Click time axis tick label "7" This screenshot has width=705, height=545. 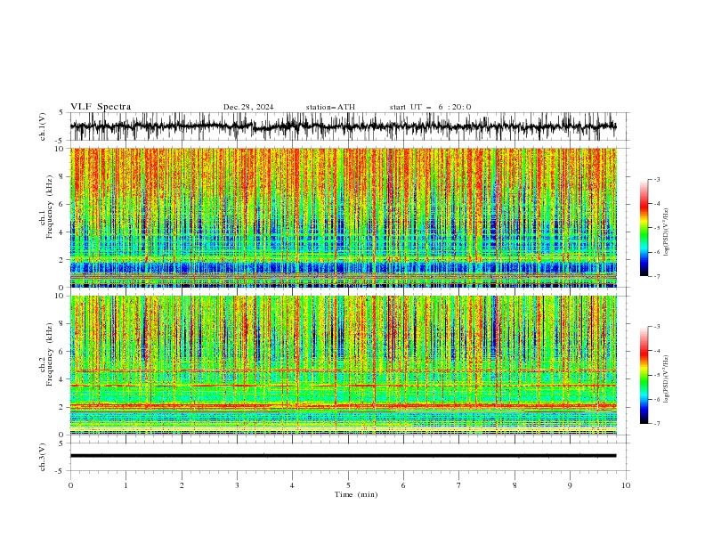pyautogui.click(x=459, y=485)
